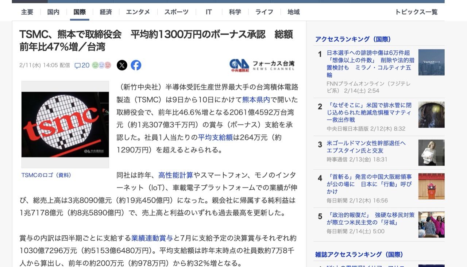The height and width of the screenshot is (267, 467).
Task: Follow the 熊本県内 link in the article
Action: click(256, 100)
